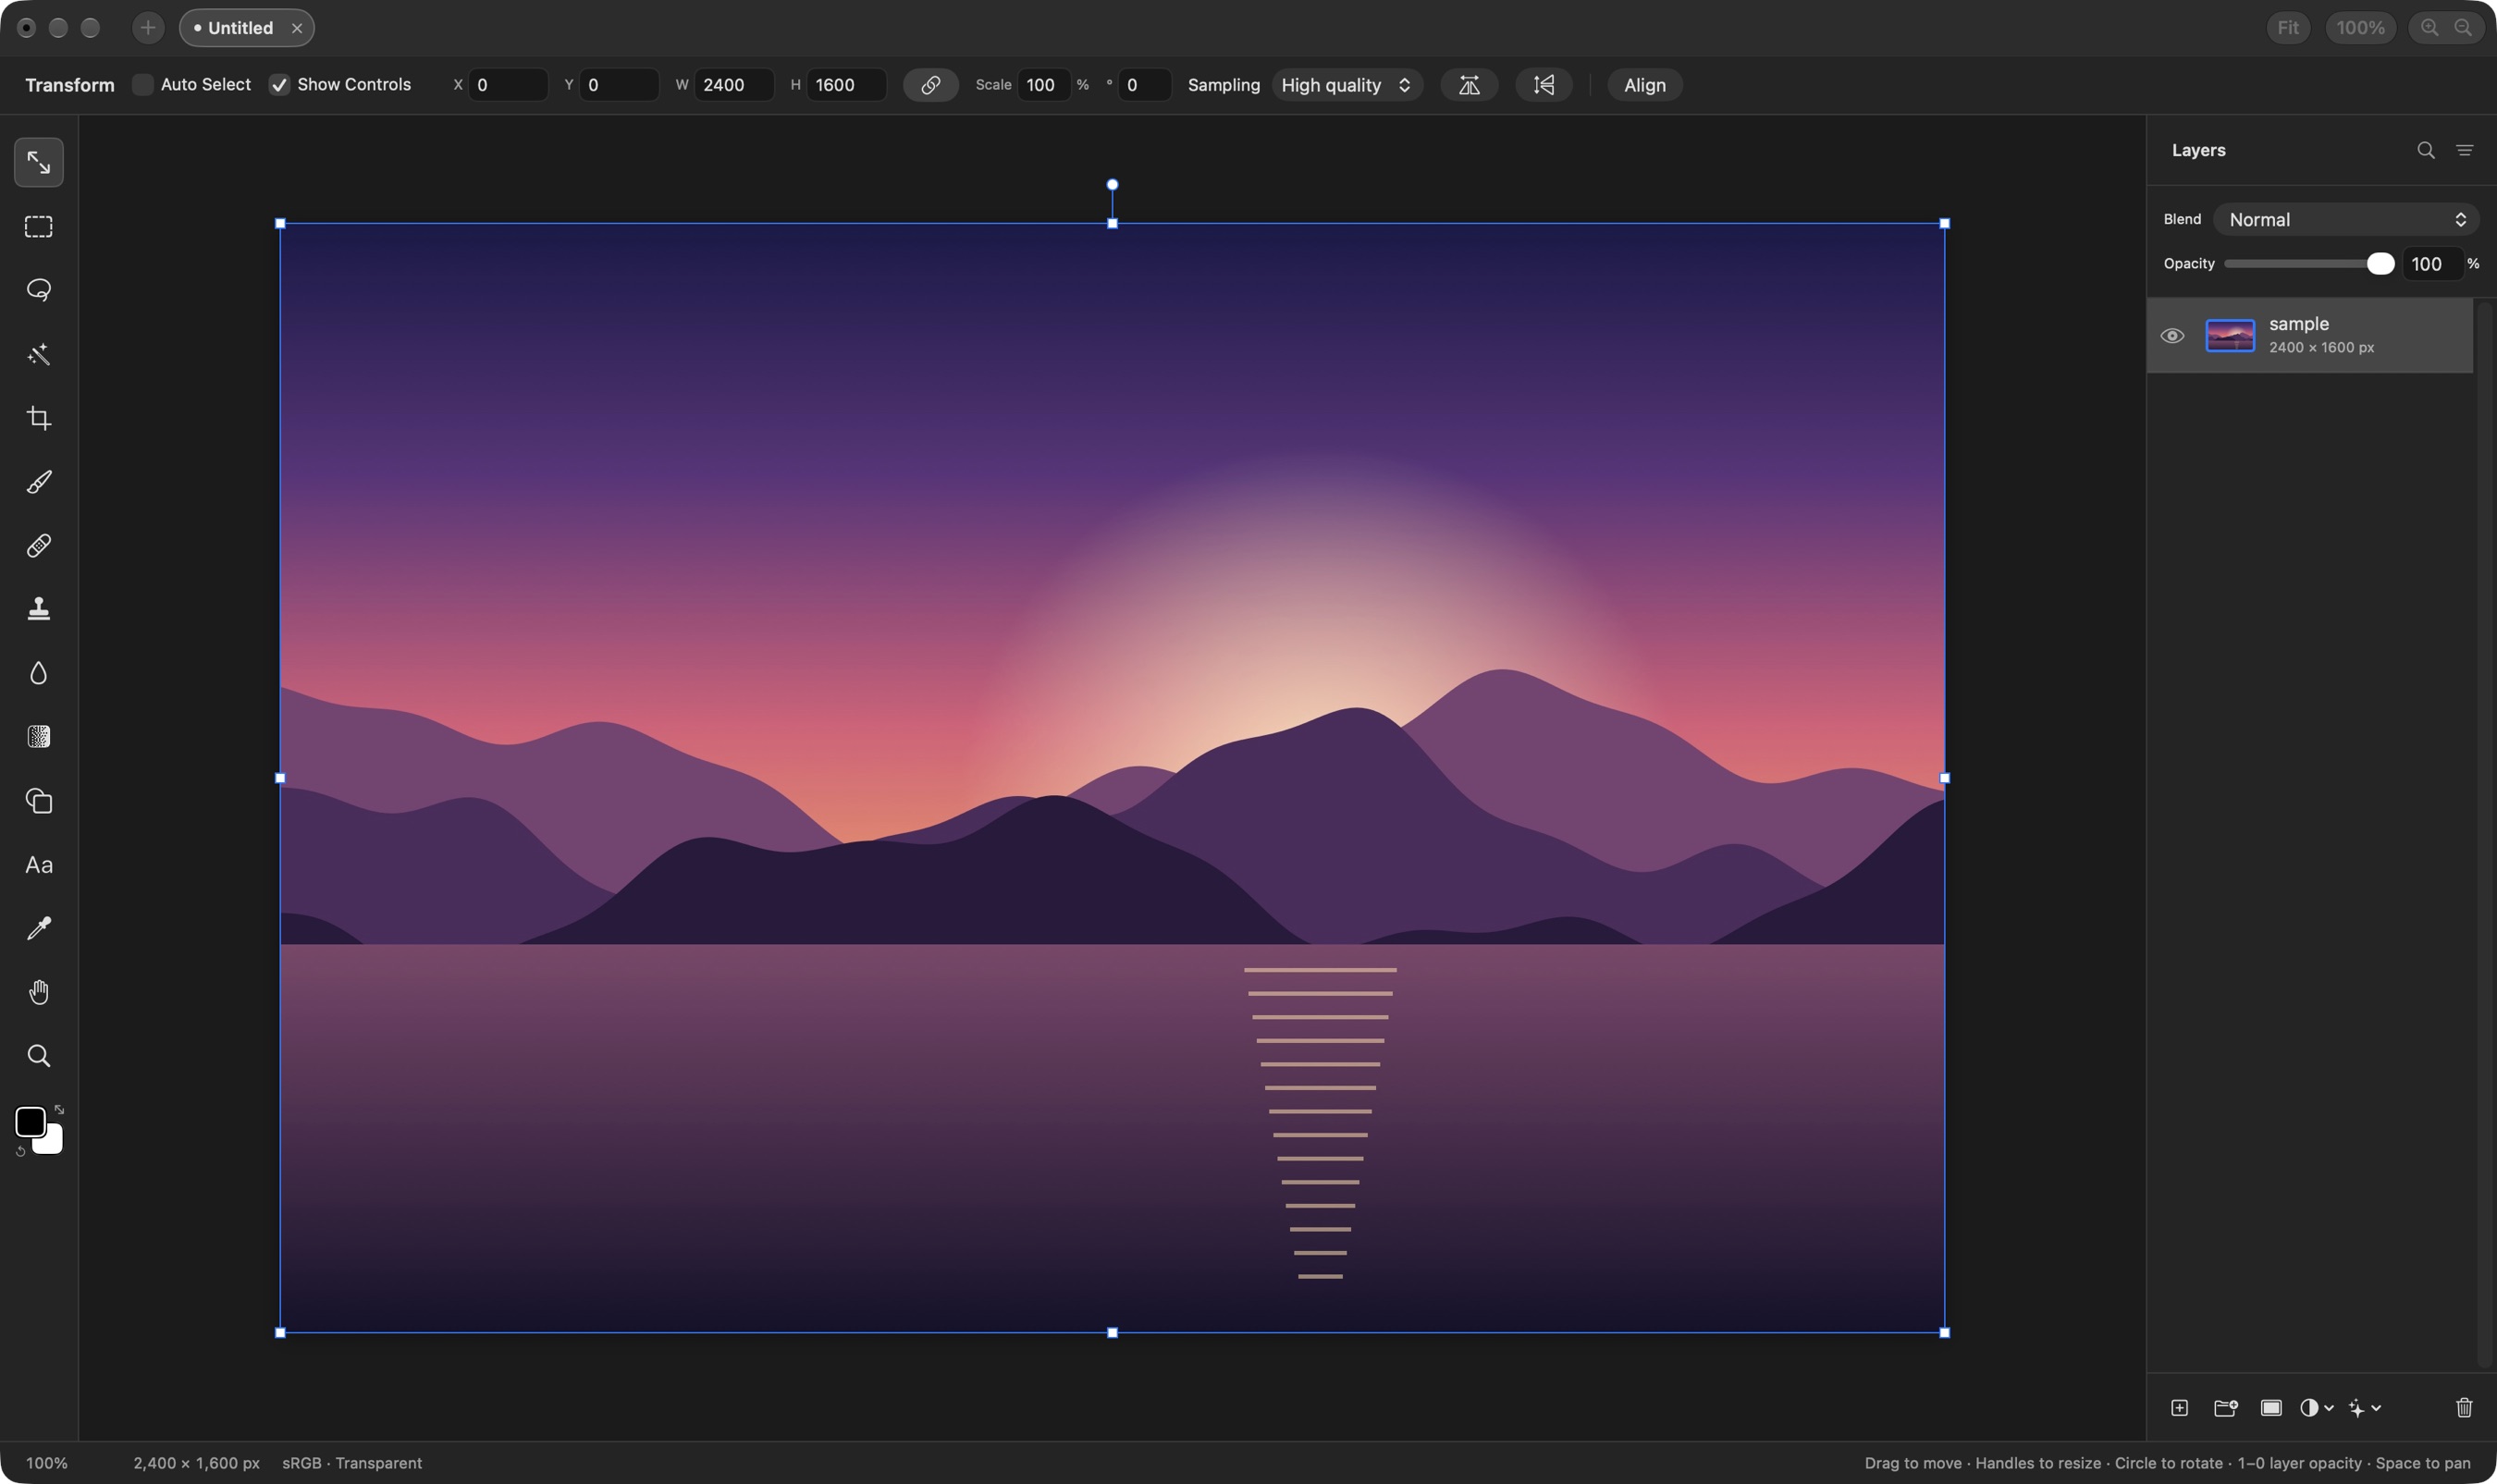
Task: Select the Healing bandage tool
Action: tap(39, 546)
